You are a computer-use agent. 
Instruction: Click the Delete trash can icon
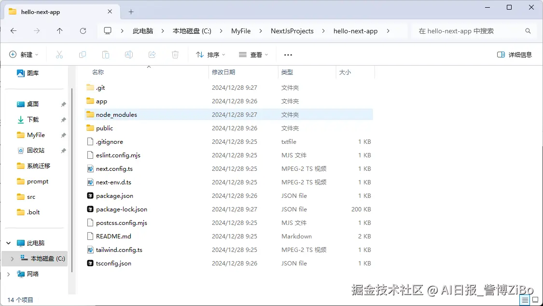pos(175,55)
